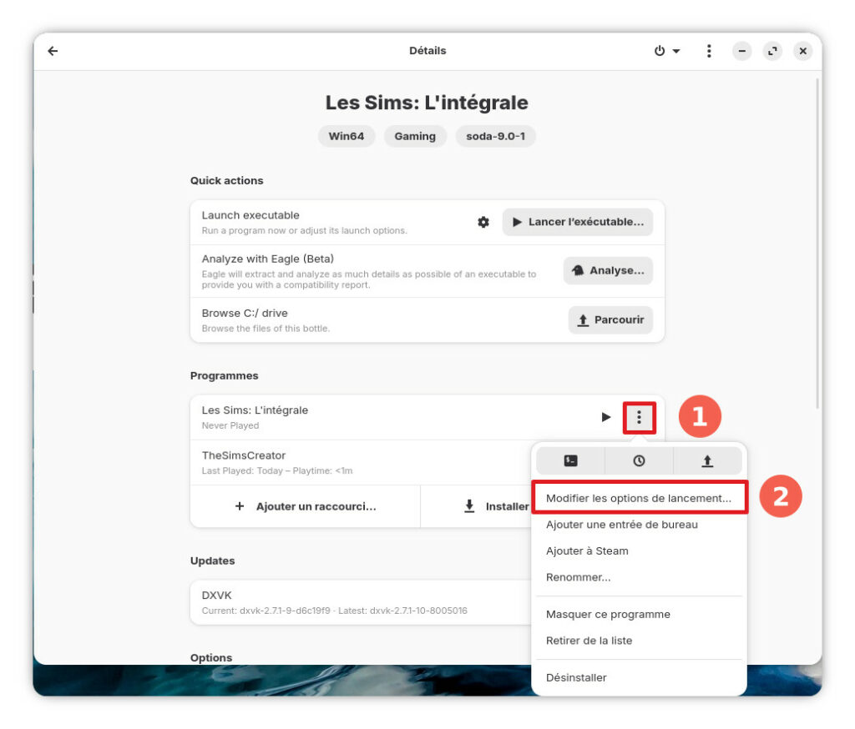Click Lancer l'exécutable button
Screen dimensions: 855x729
578,222
